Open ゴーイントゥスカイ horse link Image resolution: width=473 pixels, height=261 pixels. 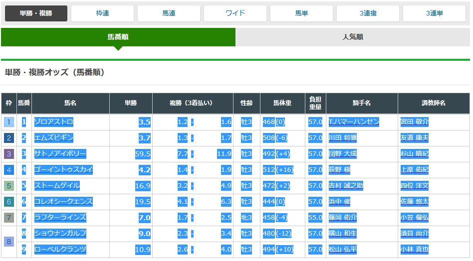click(x=63, y=170)
